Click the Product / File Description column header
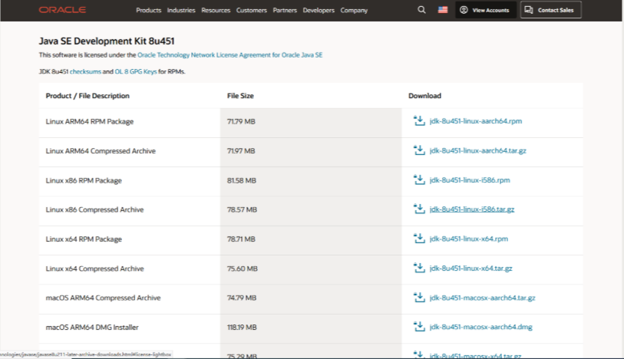The image size is (624, 359). tap(87, 95)
